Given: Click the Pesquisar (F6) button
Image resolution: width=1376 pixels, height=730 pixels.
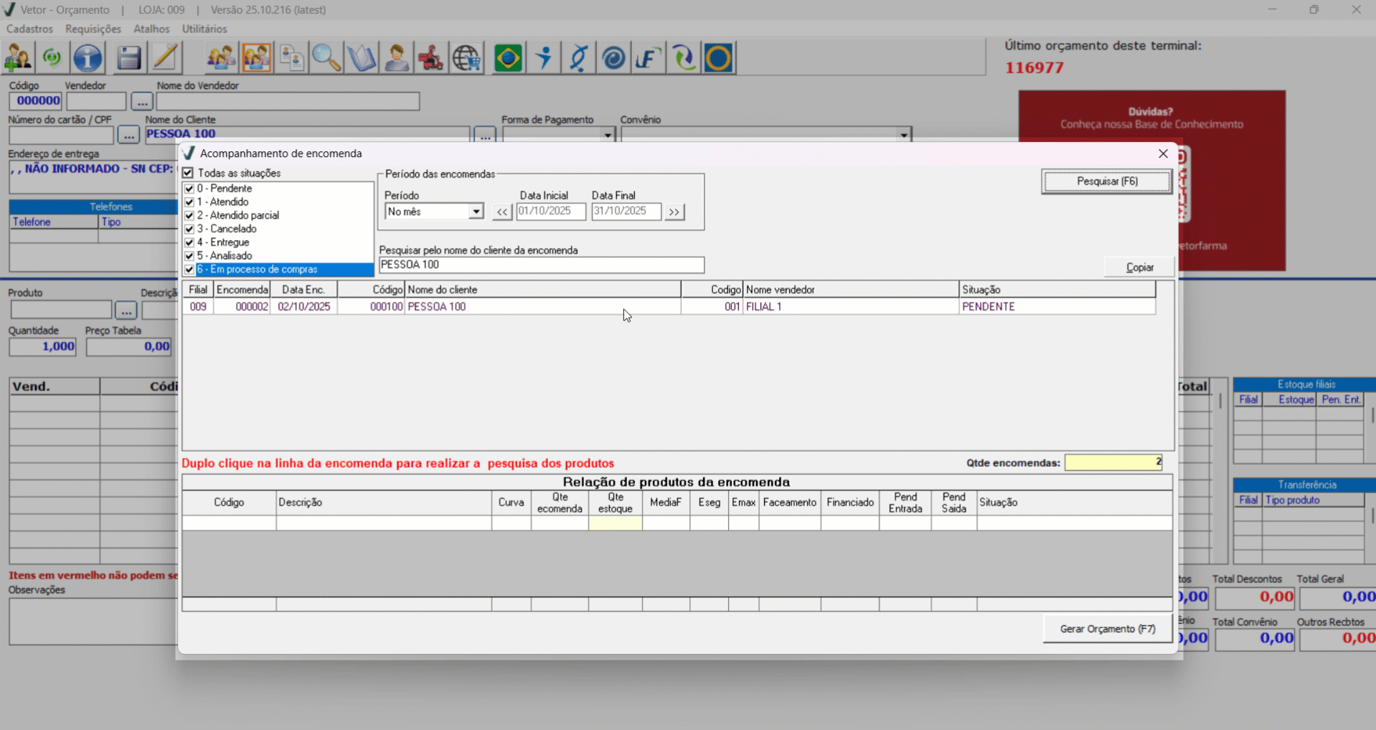Looking at the screenshot, I should (1106, 181).
